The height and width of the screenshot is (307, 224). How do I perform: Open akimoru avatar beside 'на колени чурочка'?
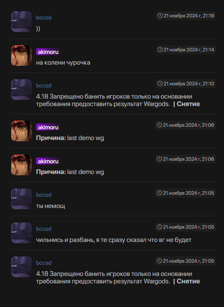point(22,56)
